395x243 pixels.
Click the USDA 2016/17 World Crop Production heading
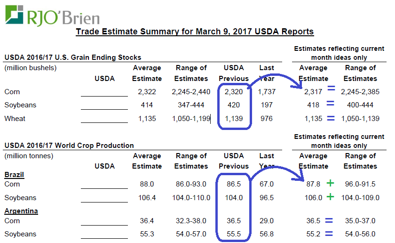click(69, 146)
